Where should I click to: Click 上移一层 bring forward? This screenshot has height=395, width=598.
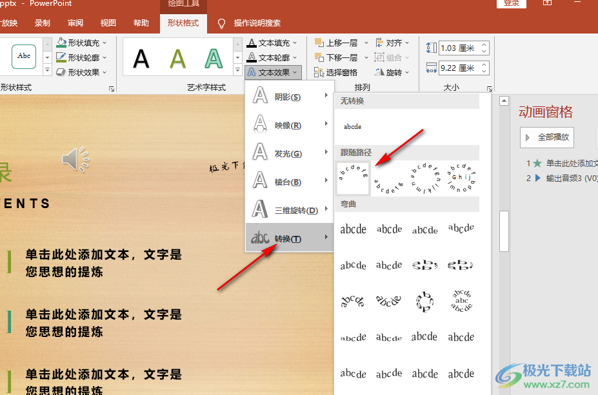click(337, 43)
